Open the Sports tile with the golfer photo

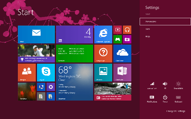point(36,54)
